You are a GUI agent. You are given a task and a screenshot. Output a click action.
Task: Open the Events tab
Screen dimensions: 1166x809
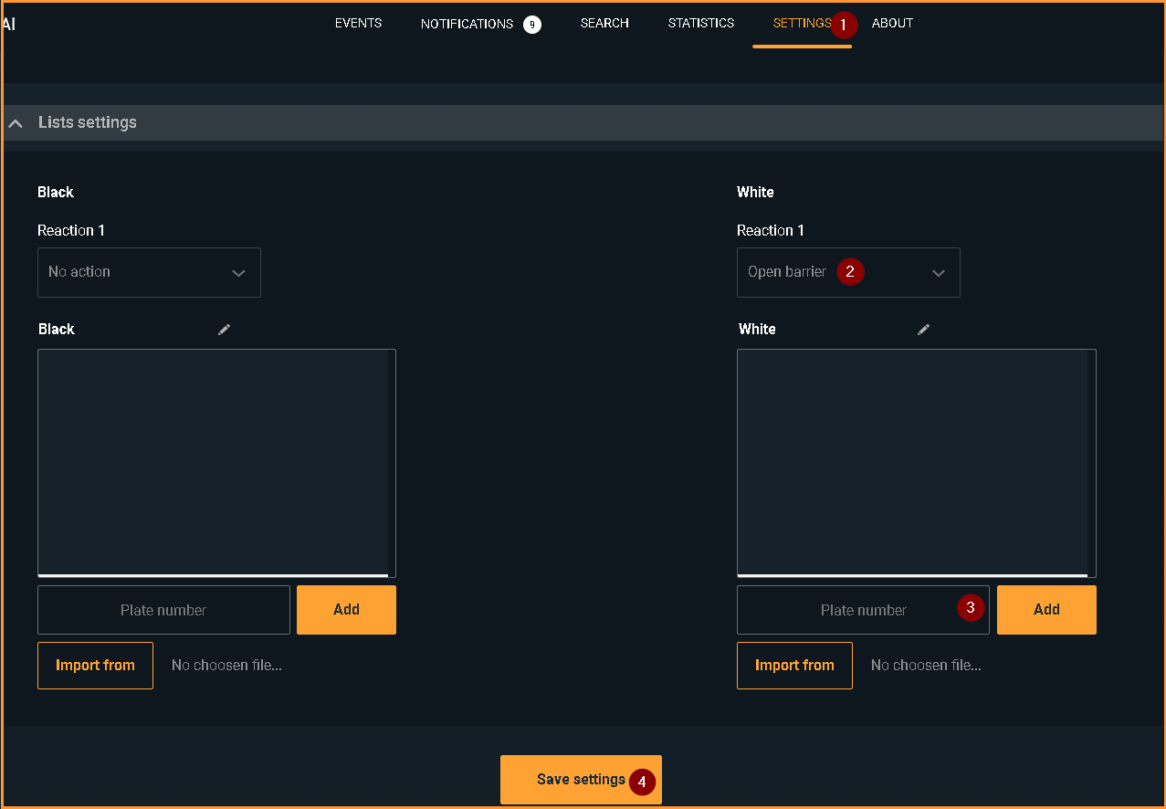[358, 23]
